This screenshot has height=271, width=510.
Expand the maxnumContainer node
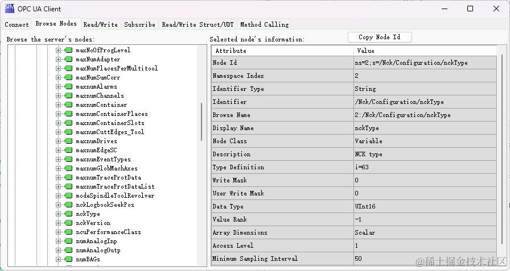[58, 105]
